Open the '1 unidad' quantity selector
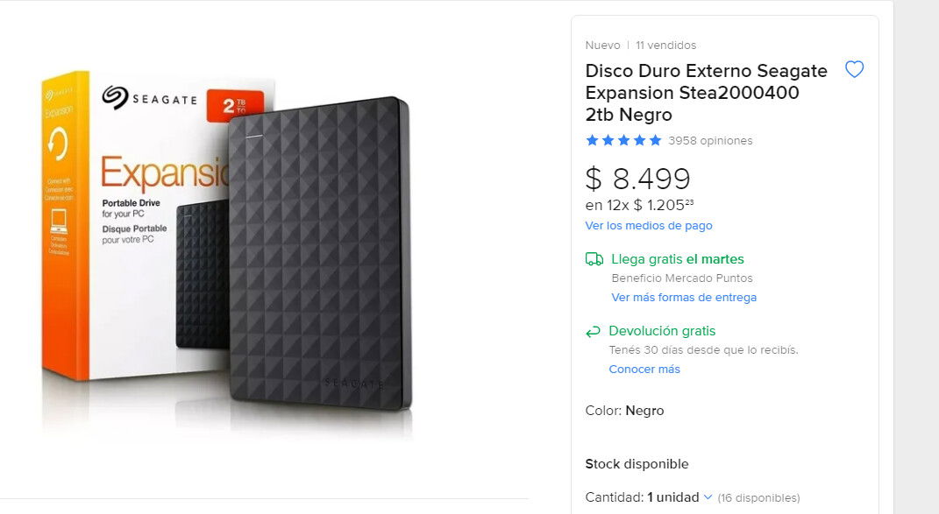This screenshot has height=514, width=939. pos(673,497)
